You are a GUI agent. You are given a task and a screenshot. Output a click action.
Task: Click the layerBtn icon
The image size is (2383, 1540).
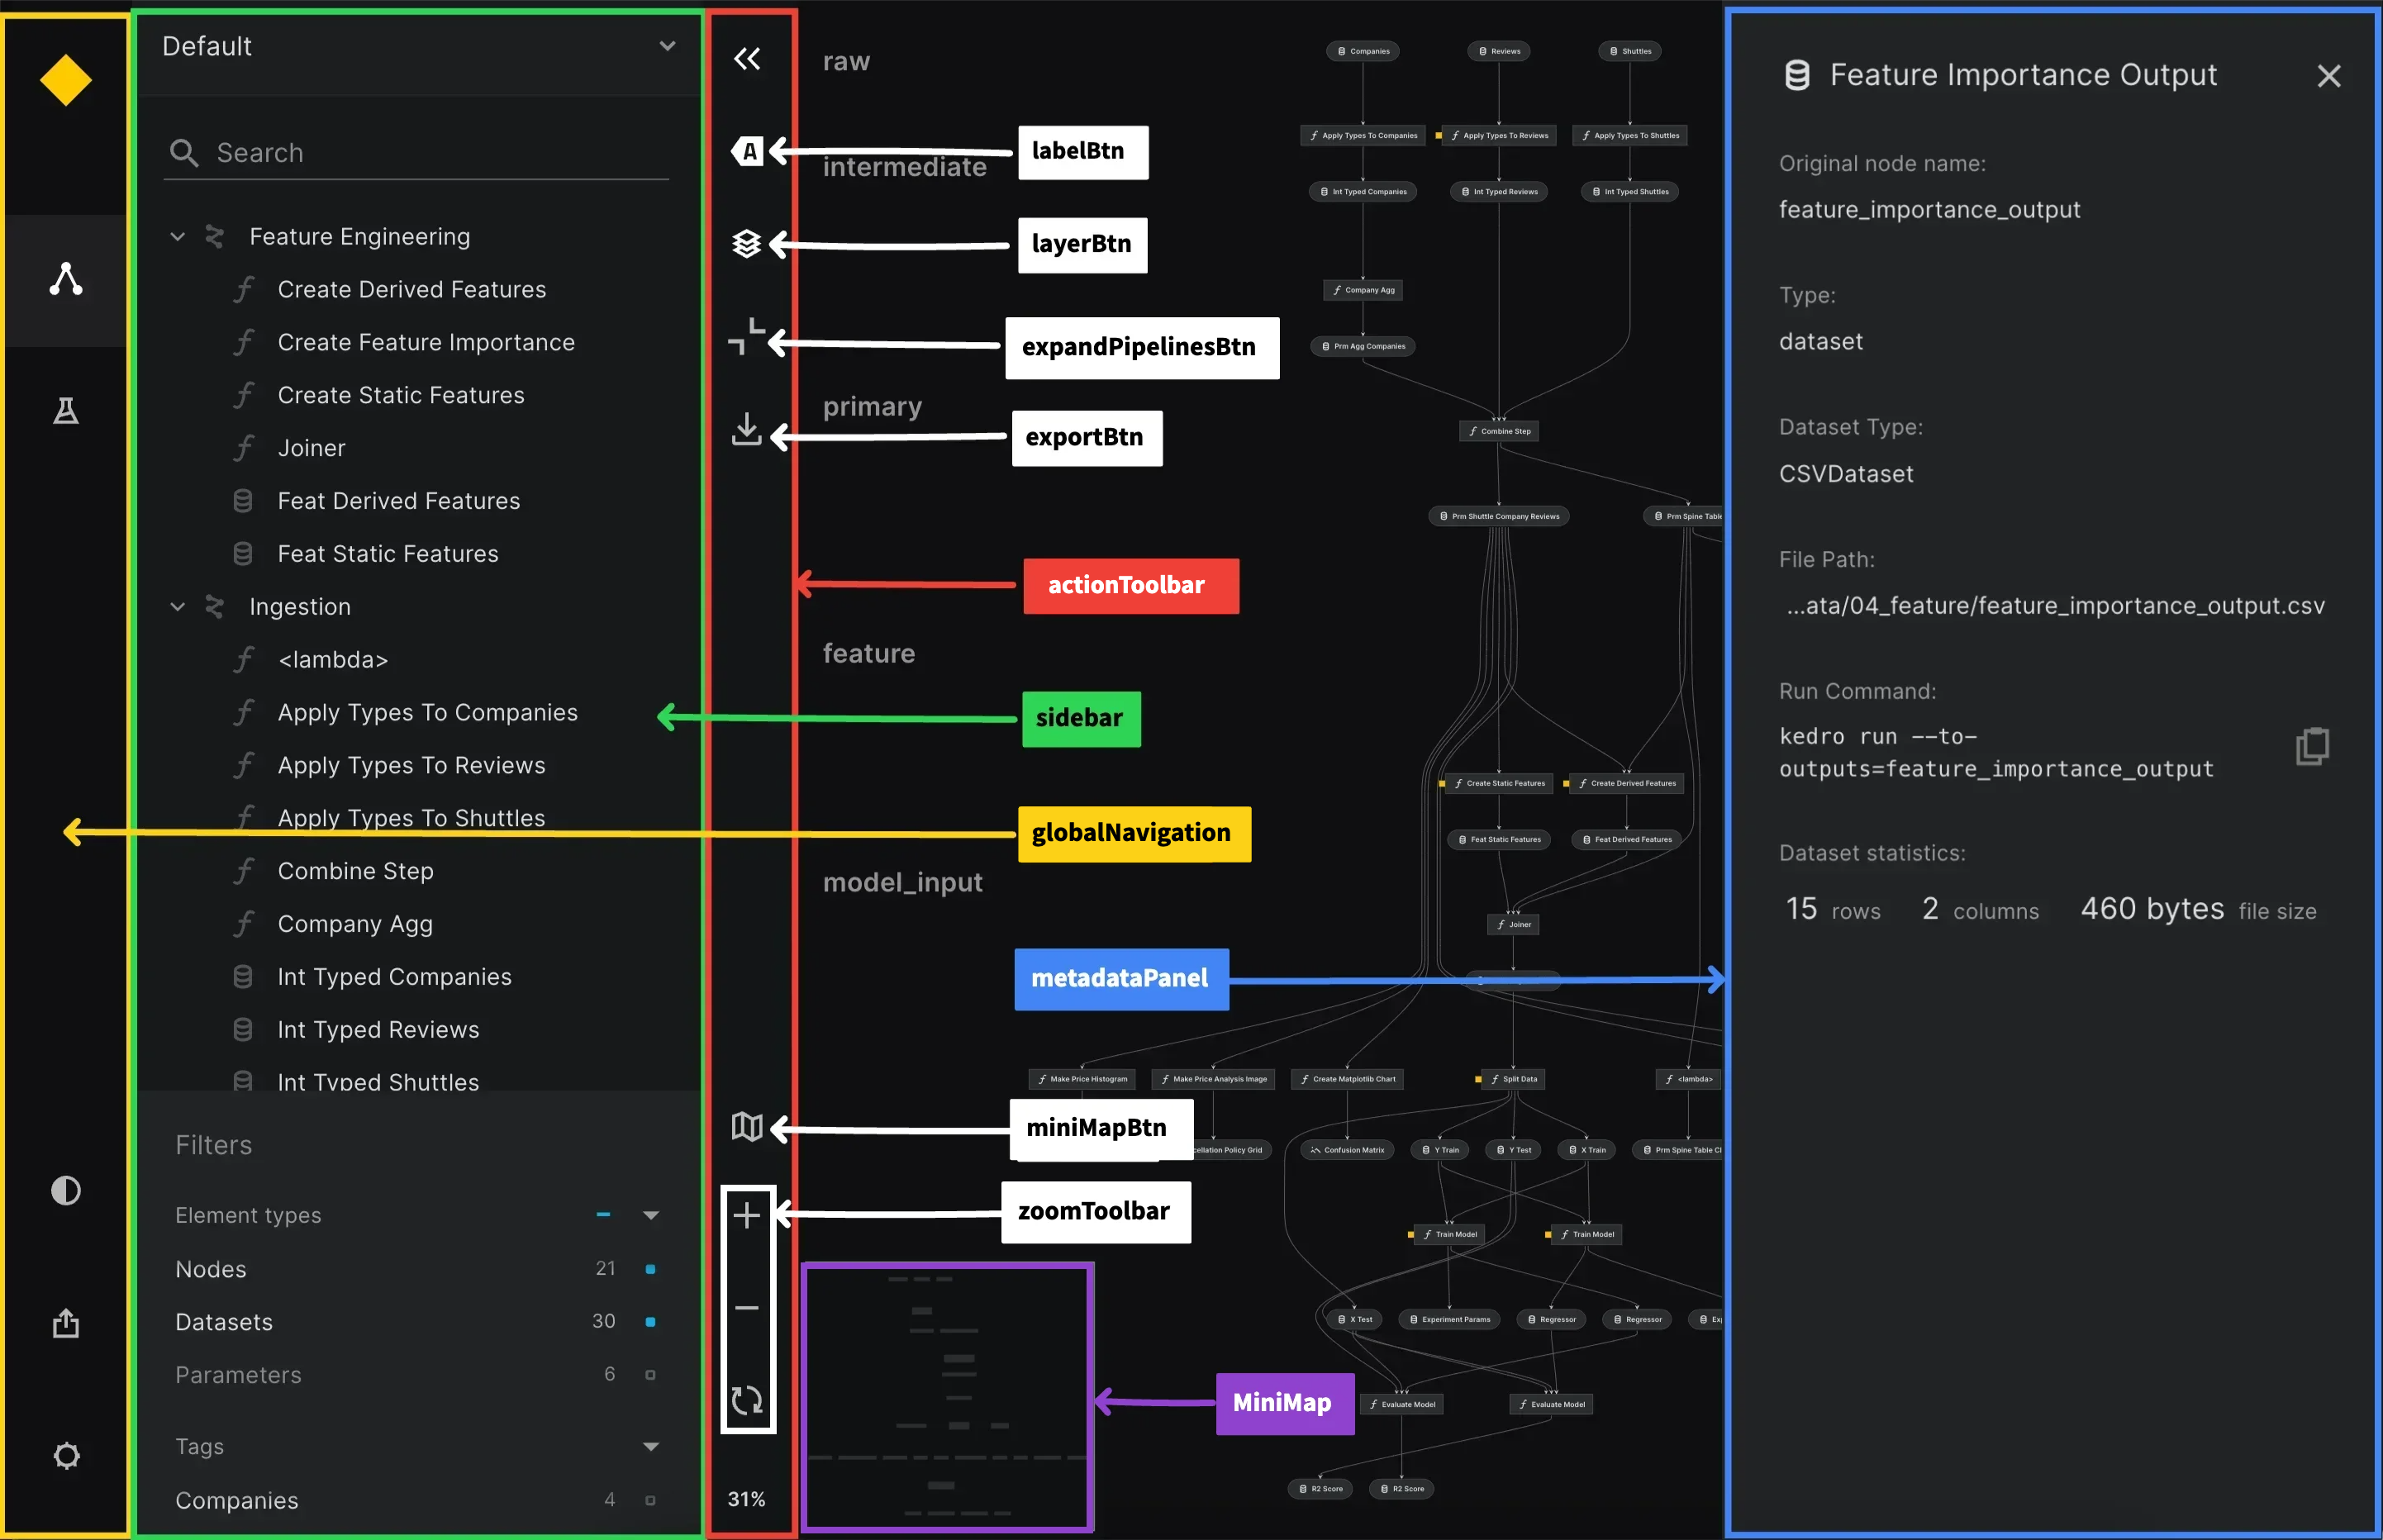click(x=747, y=245)
